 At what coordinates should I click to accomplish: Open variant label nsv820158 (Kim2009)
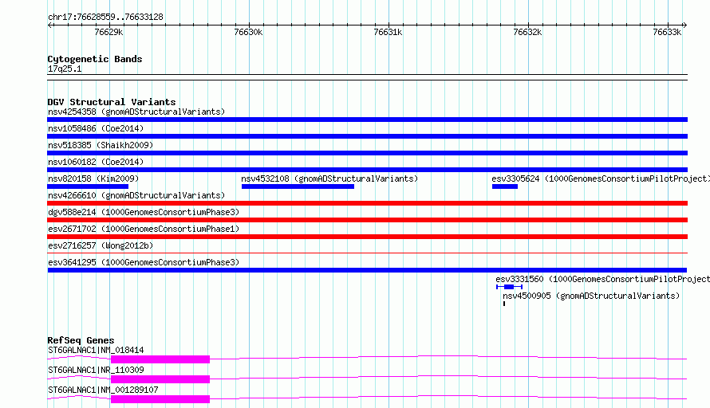[93, 178]
